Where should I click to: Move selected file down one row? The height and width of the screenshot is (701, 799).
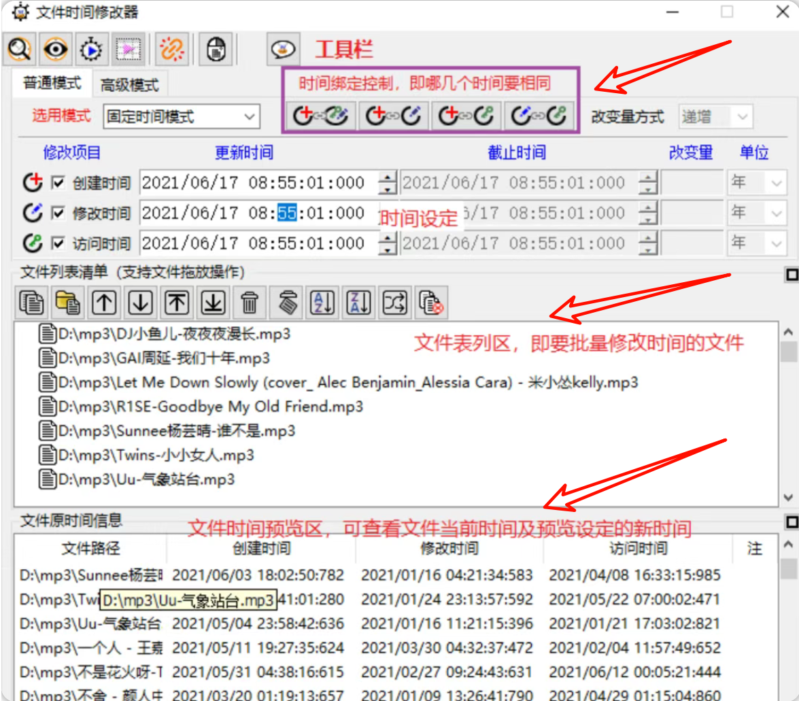coord(141,303)
